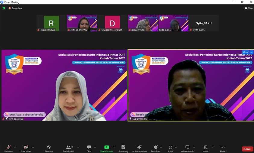The image size is (254, 153).
Task: Open share options arrow beside Share Screen
Action: point(114,147)
